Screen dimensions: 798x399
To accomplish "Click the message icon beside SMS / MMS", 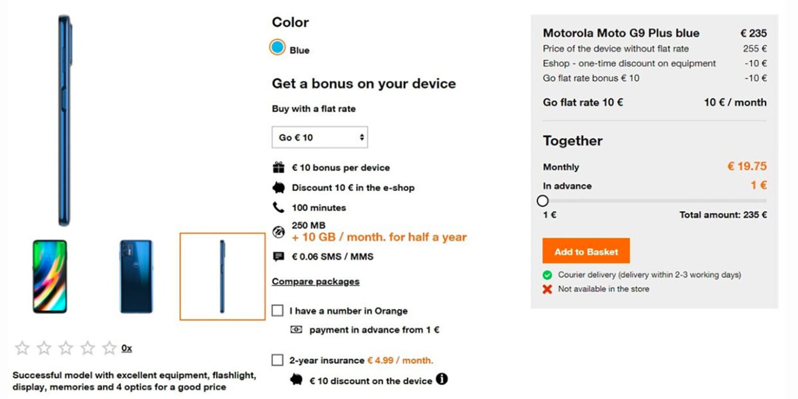I will click(x=278, y=256).
